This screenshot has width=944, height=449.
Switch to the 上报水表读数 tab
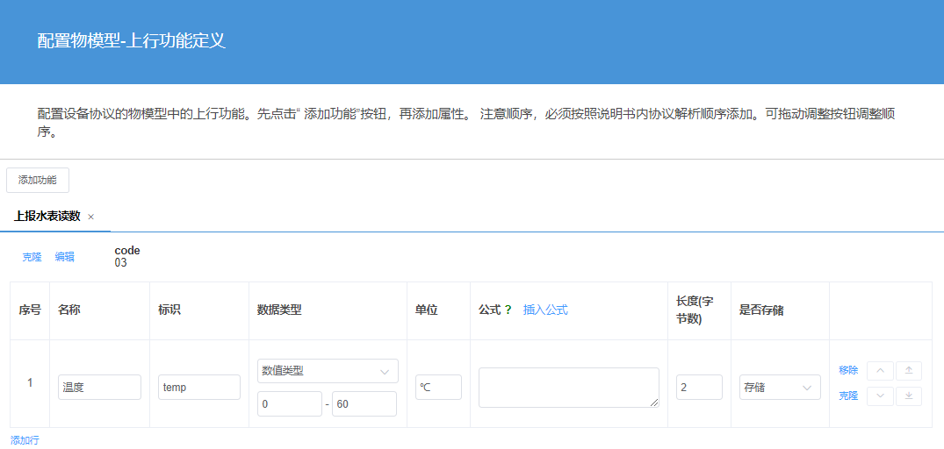47,216
